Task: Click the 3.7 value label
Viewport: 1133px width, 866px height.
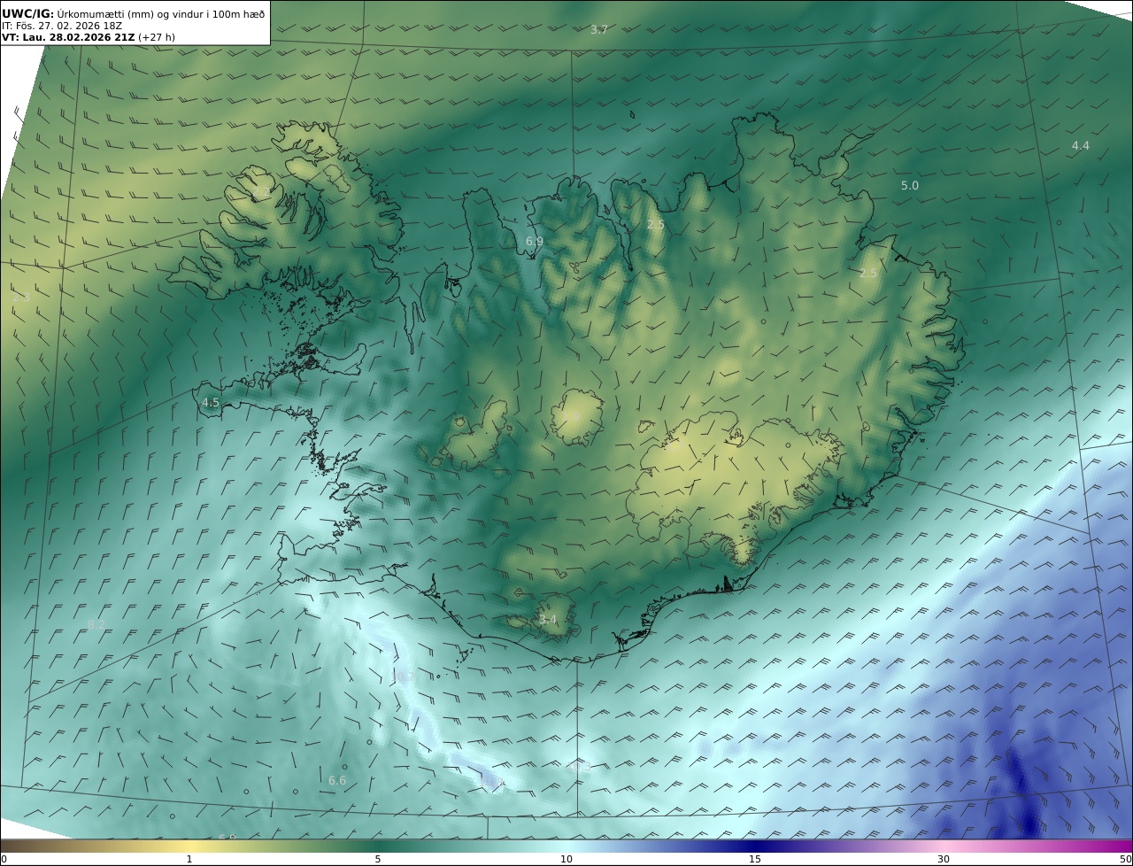Action: 599,30
